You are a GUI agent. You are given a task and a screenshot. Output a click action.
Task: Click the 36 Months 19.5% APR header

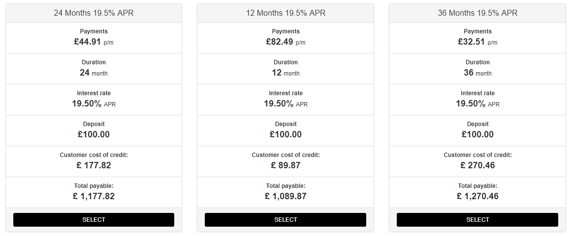477,13
